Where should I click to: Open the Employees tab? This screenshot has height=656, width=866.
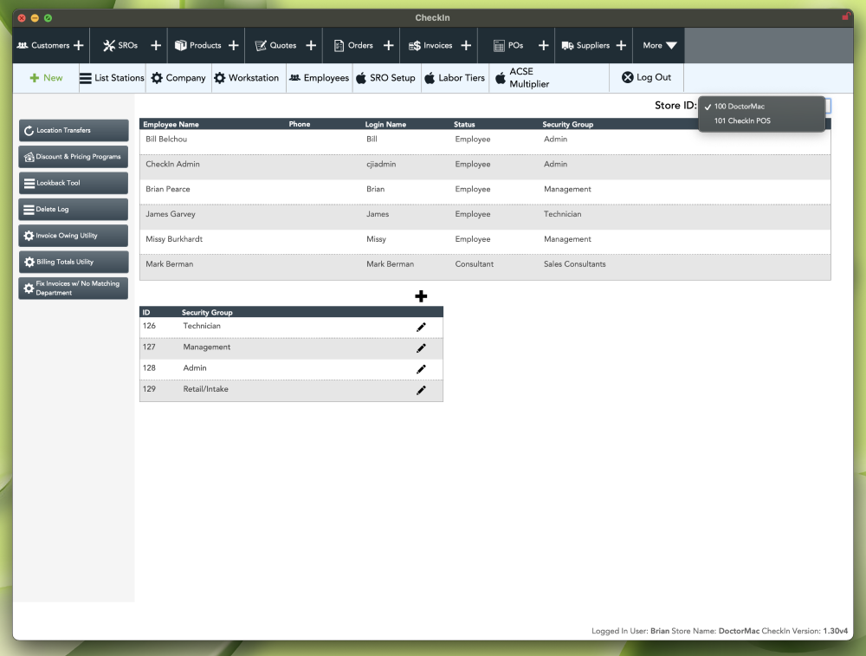pos(319,78)
